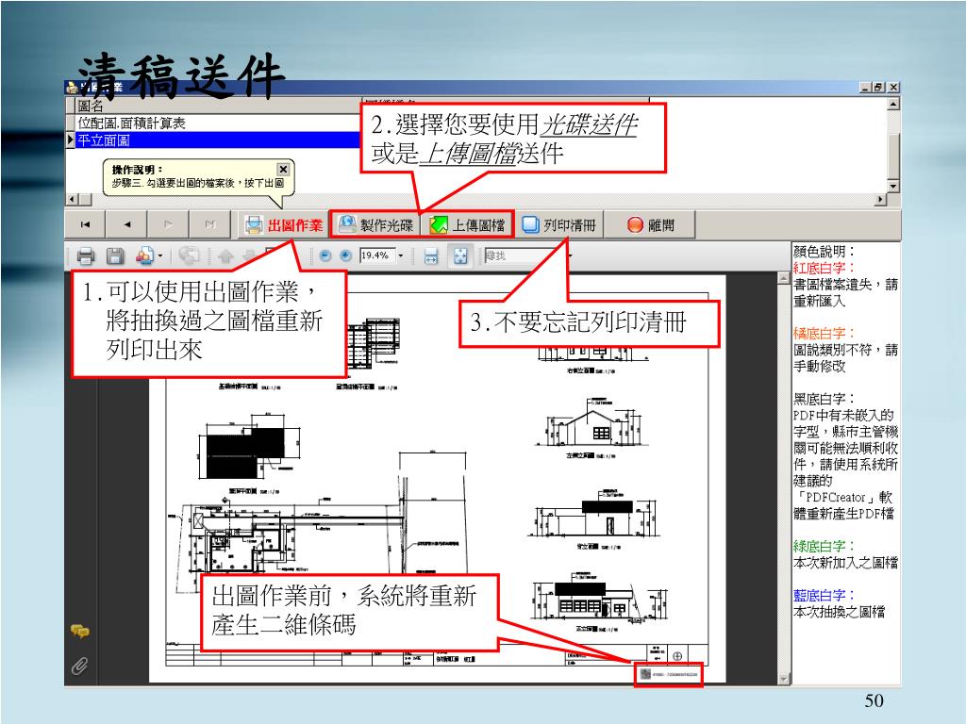Click the PDF viewer print icon
The image size is (966, 724).
[x=86, y=256]
